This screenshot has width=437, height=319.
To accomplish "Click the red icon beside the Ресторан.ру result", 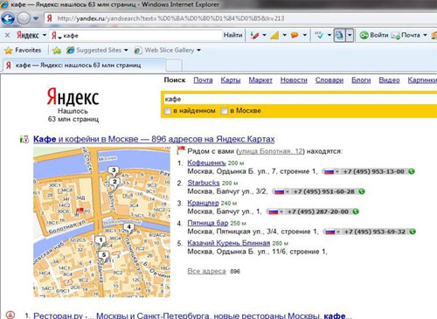I will click(10, 315).
